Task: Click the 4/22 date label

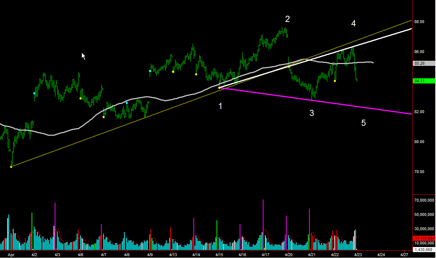Action: 335,255
